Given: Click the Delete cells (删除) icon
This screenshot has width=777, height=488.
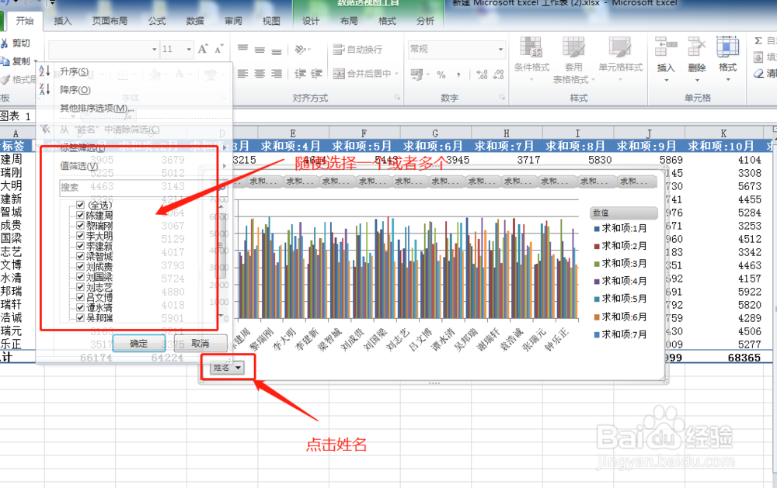Looking at the screenshot, I should (x=697, y=48).
